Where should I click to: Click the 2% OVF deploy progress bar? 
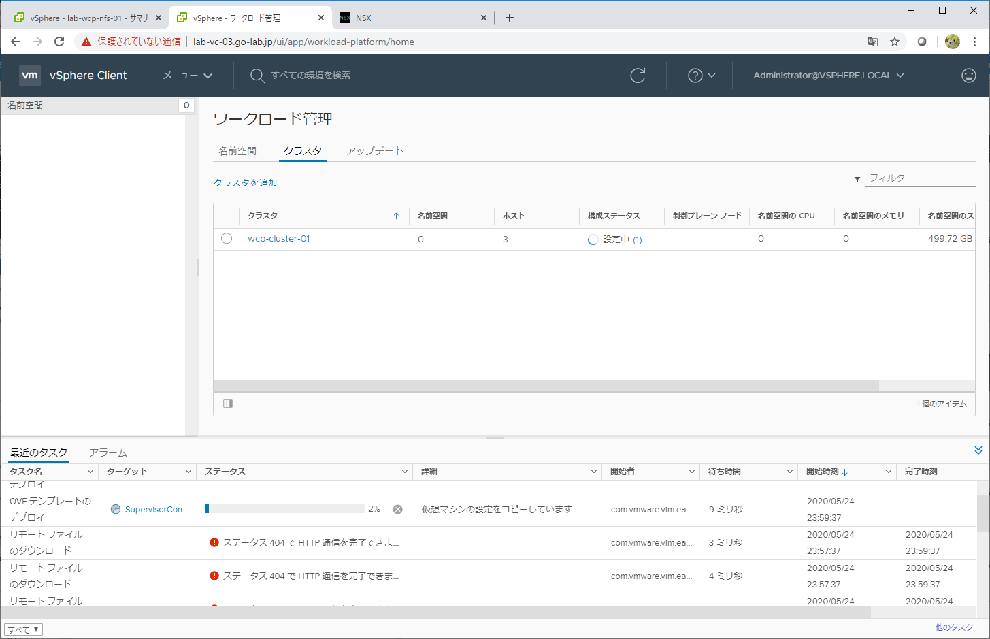(284, 508)
